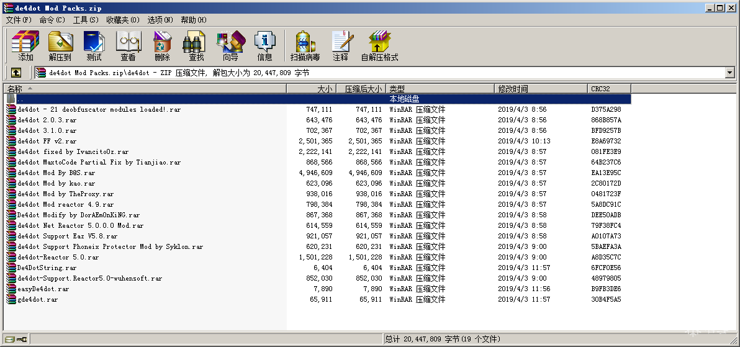
Task: Sort by 修改时间 column header
Action: point(541,89)
